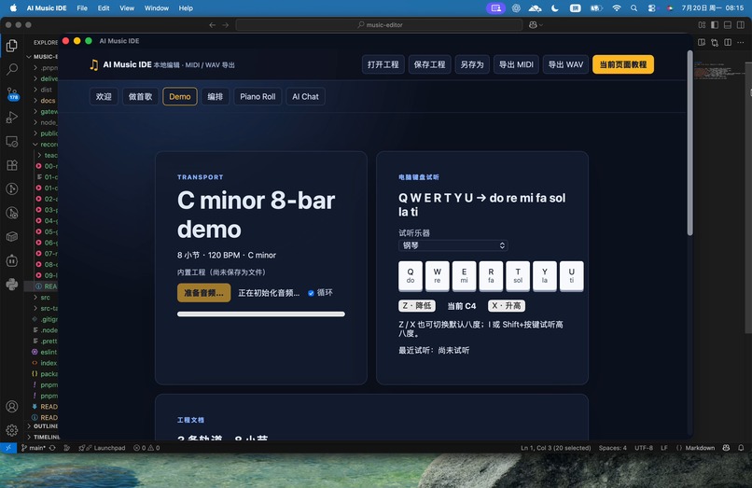Click the music-editor search field in VS Code
Viewport: 752px width, 488px height.
(x=379, y=24)
